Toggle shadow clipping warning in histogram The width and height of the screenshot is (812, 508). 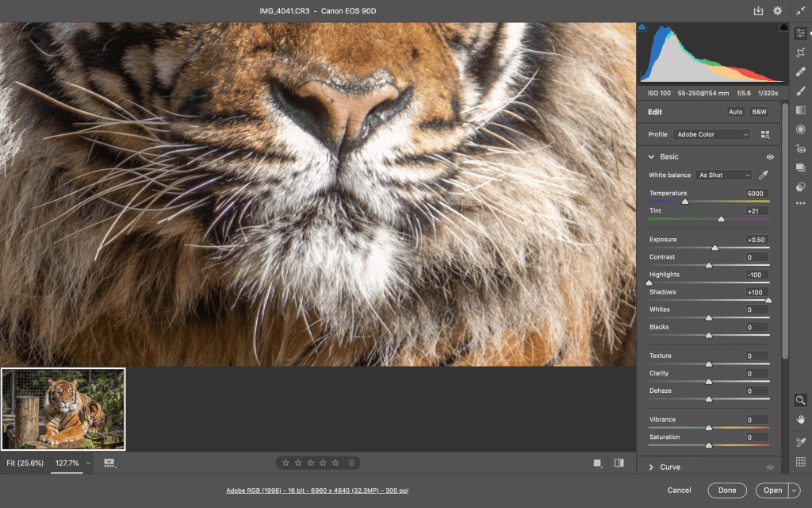(x=642, y=27)
